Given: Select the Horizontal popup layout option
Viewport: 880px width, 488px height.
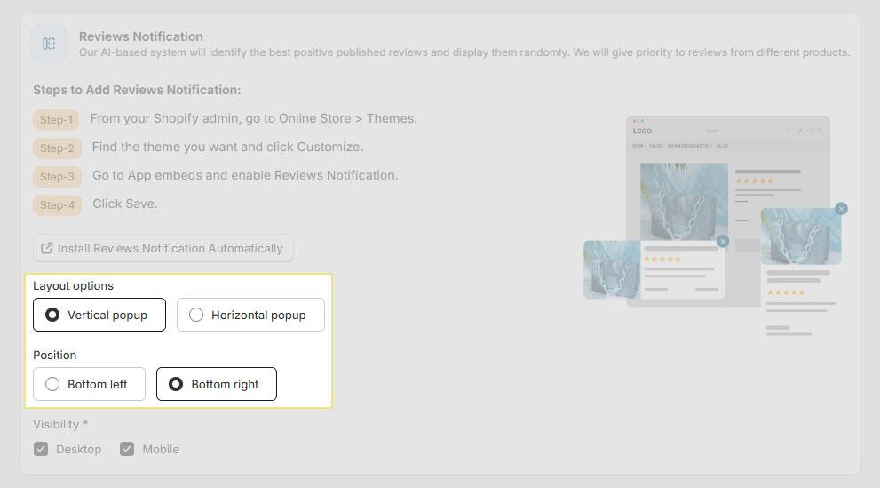Looking at the screenshot, I should tap(250, 315).
